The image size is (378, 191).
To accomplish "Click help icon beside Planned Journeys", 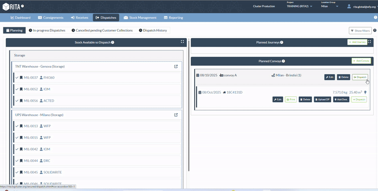I will [x=282, y=42].
